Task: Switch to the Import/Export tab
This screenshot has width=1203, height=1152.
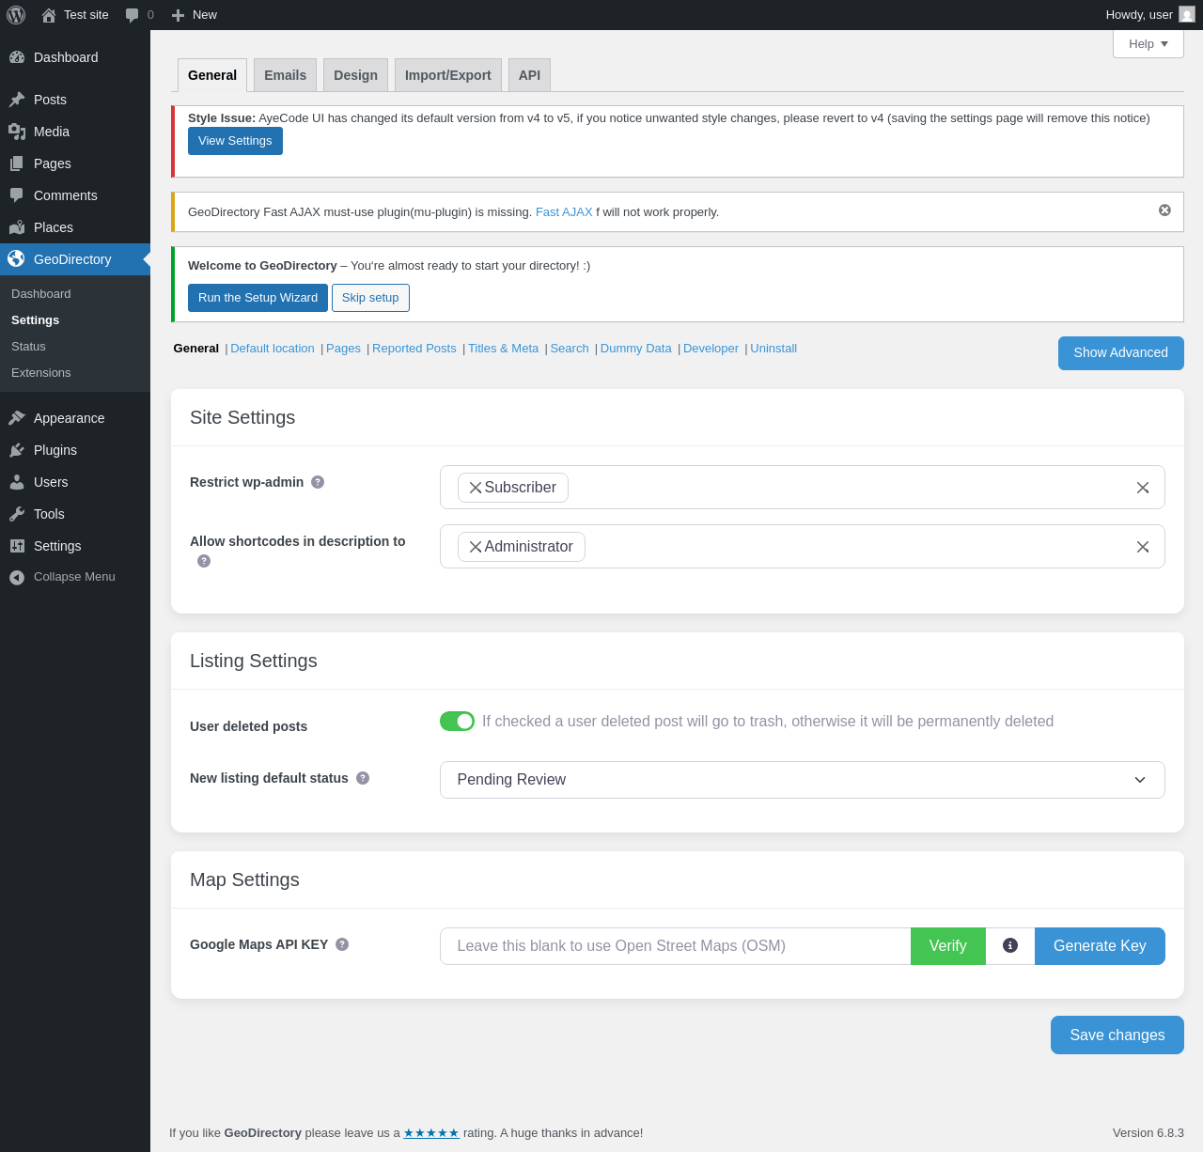Action: pos(447,75)
